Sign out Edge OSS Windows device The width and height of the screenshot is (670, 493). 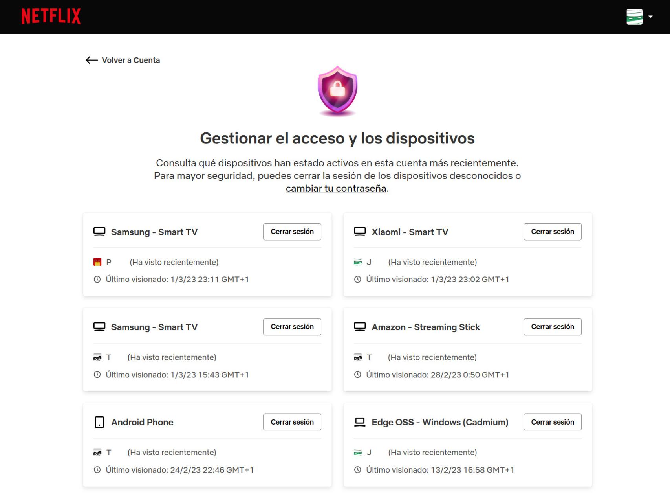[x=553, y=422]
